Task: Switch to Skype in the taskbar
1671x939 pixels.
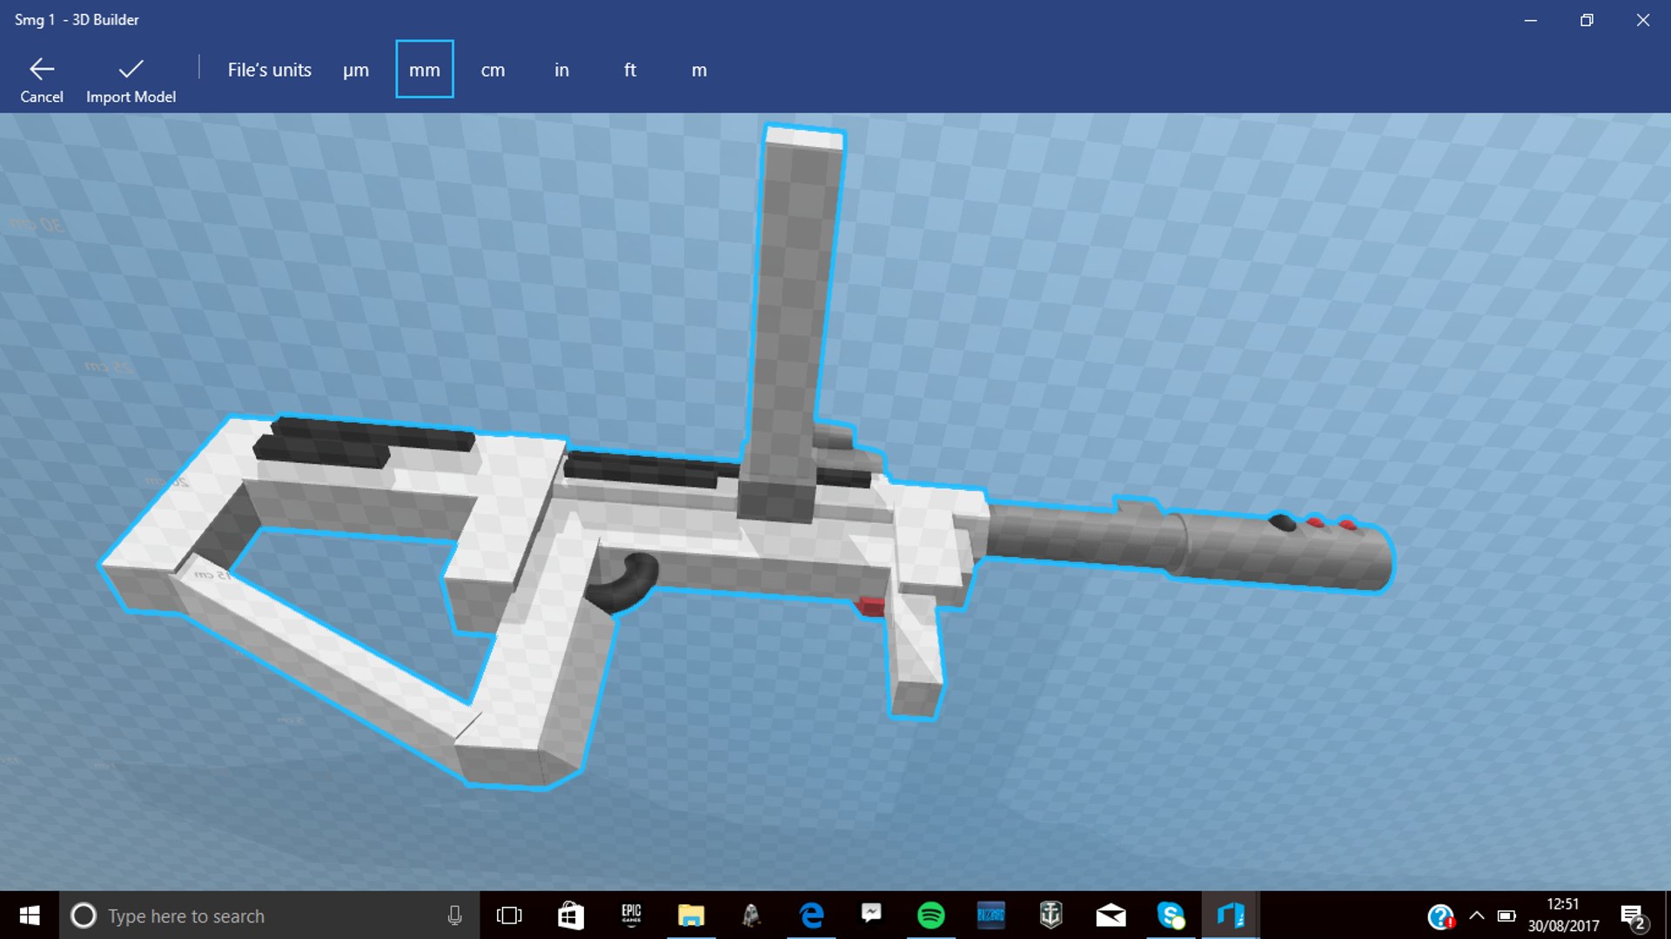Action: [1171, 916]
